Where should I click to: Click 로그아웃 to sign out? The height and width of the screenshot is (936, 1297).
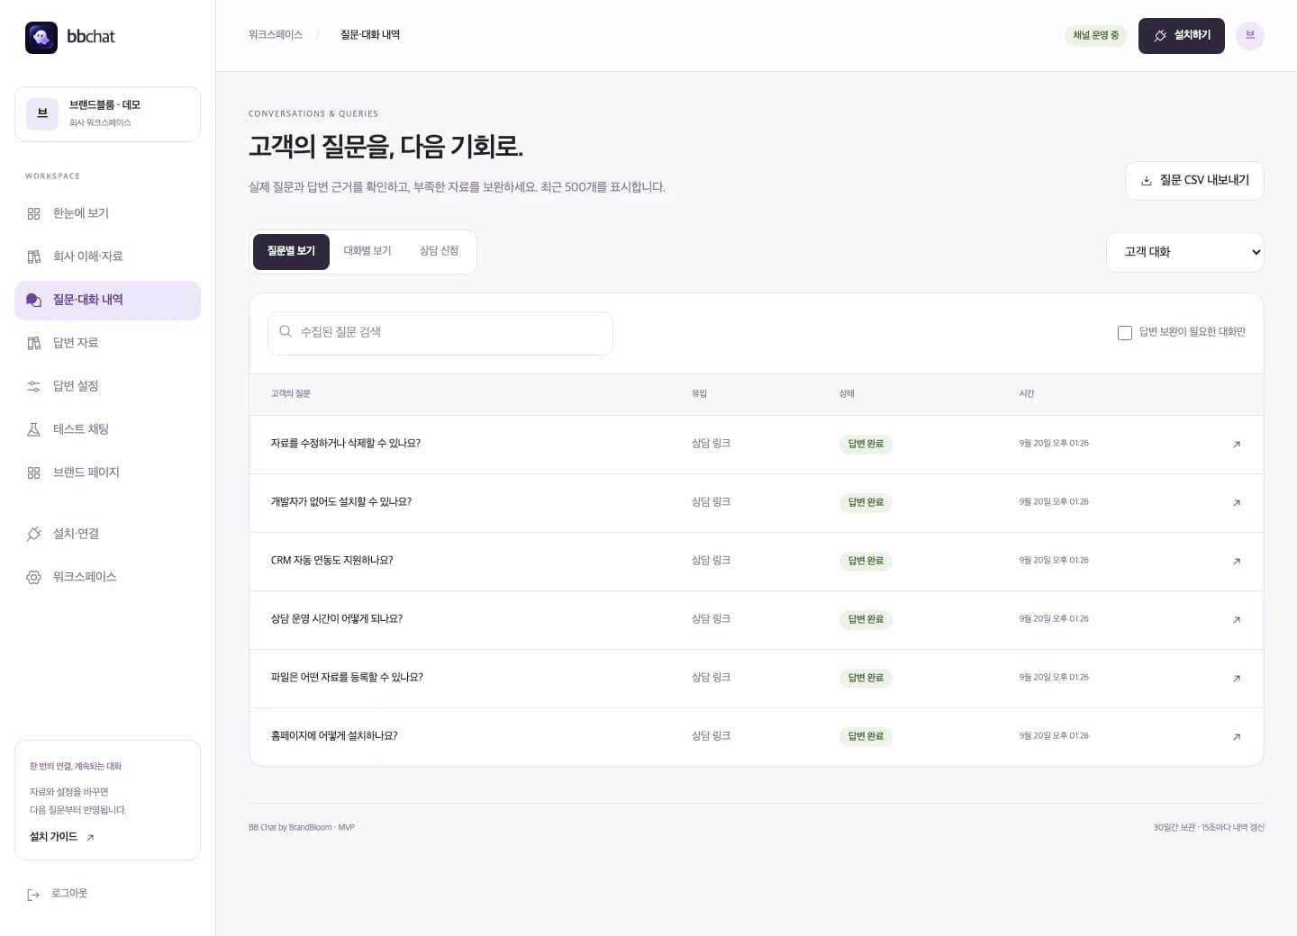click(58, 894)
